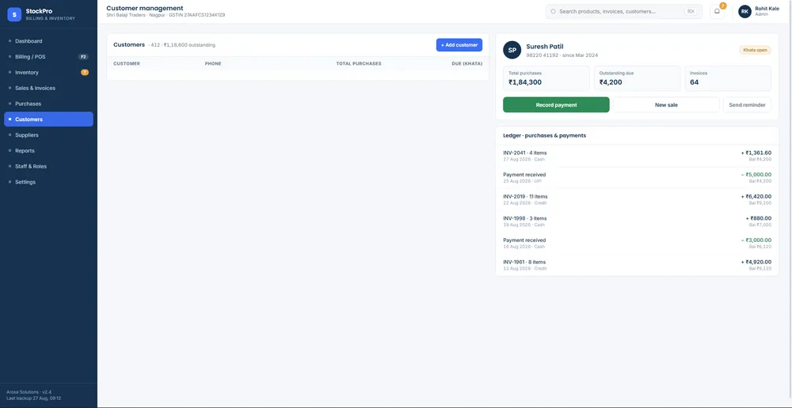Screen dimensions: 792x408
Task: Open Inventory in the sidebar
Action: 48,72
